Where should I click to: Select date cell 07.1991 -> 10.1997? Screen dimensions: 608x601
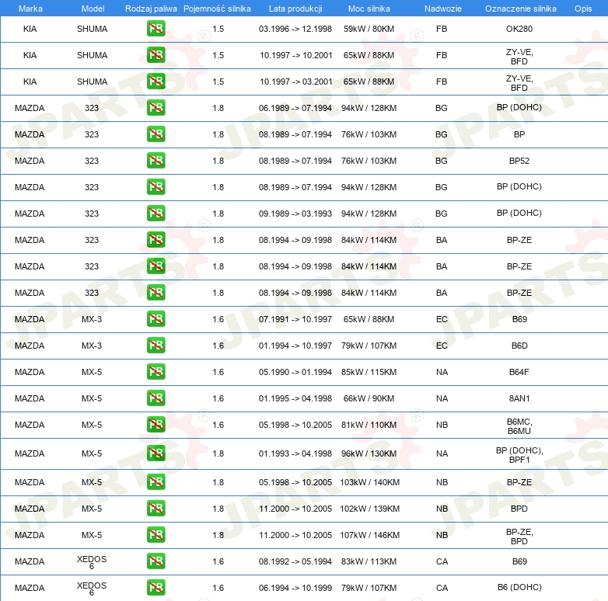point(295,319)
